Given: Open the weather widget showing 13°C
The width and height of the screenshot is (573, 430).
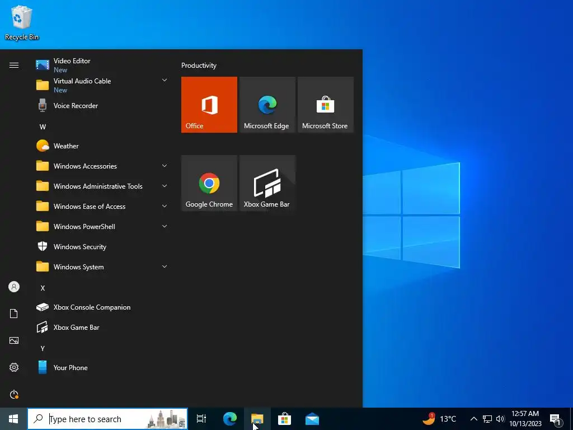Looking at the screenshot, I should pos(439,419).
